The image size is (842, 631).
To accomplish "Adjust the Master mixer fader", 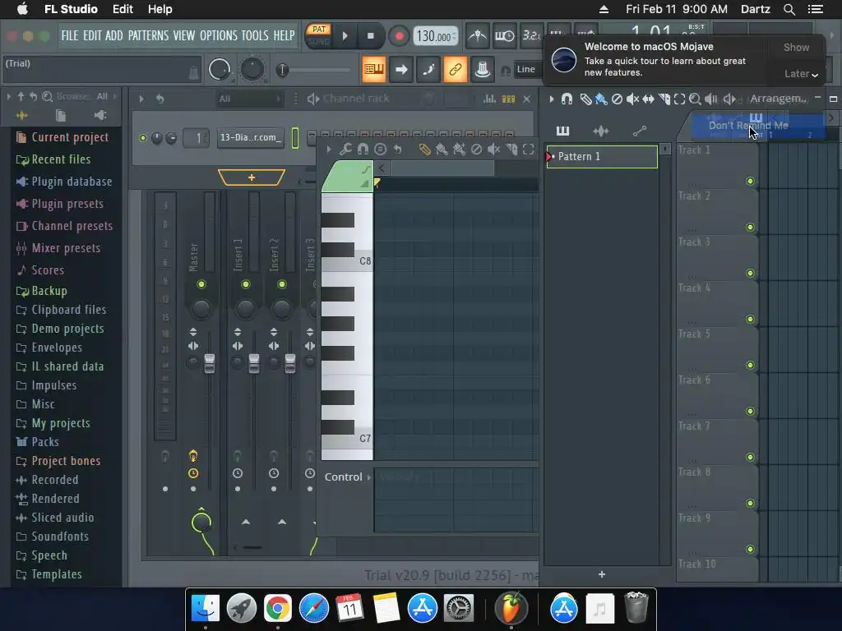I will tap(210, 363).
